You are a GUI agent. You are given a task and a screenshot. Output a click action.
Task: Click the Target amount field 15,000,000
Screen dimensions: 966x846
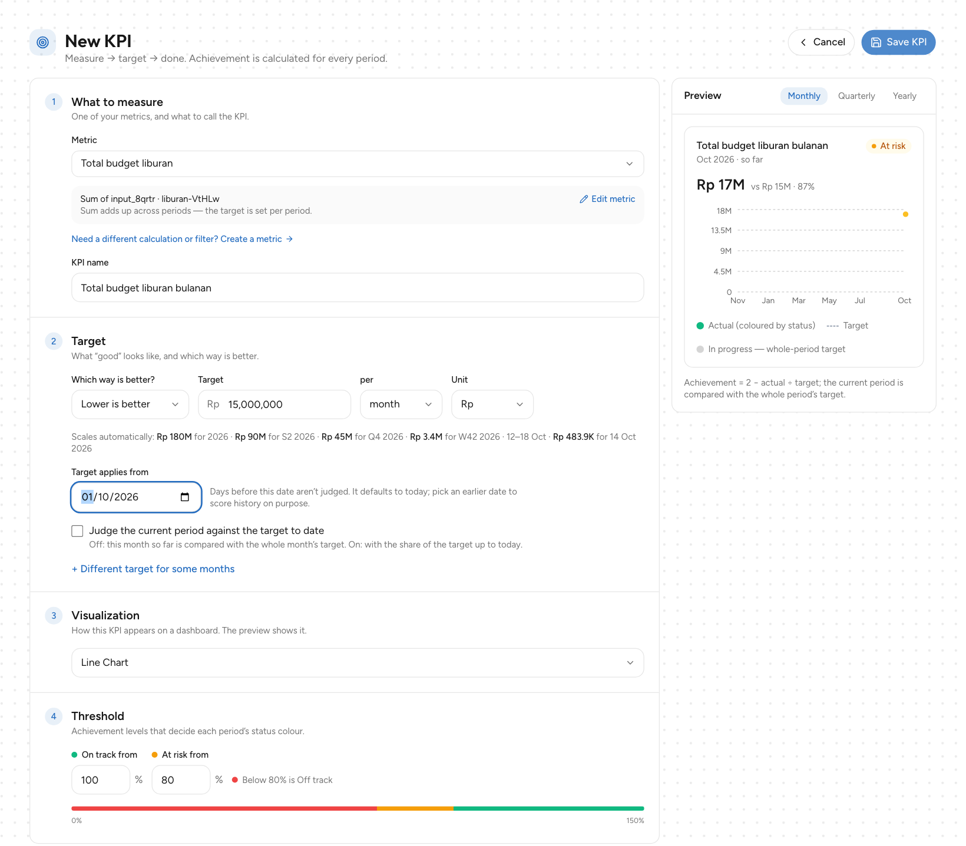click(274, 404)
